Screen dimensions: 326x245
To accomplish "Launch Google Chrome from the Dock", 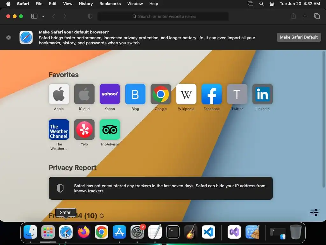I will (x=102, y=232).
